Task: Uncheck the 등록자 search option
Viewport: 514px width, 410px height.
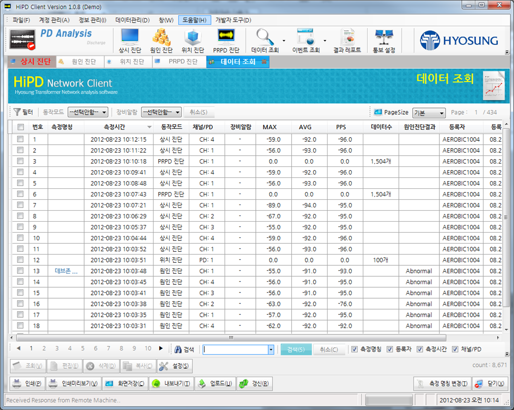Action: 390,349
